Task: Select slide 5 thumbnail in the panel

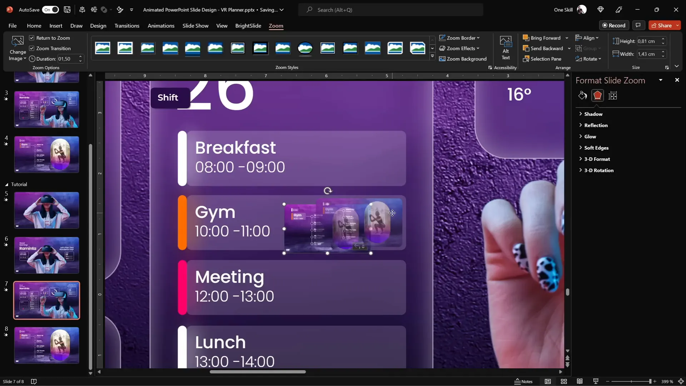Action: pos(46,210)
